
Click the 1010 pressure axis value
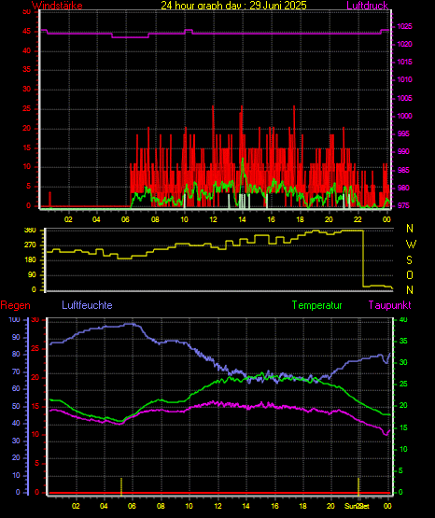coord(404,80)
